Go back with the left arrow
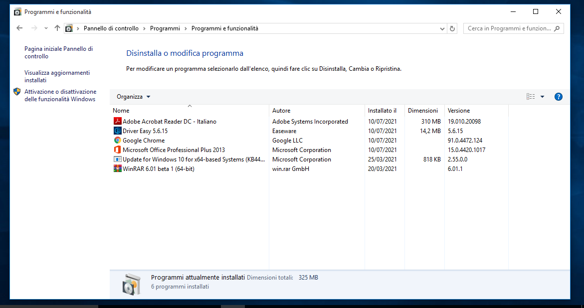The height and width of the screenshot is (308, 584). coord(20,28)
